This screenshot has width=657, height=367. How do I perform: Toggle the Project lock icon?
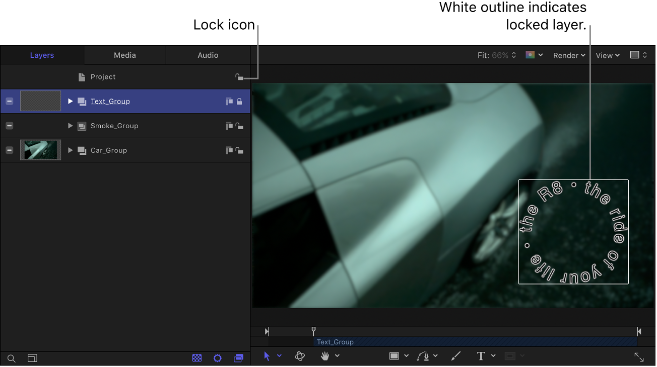[x=239, y=77]
